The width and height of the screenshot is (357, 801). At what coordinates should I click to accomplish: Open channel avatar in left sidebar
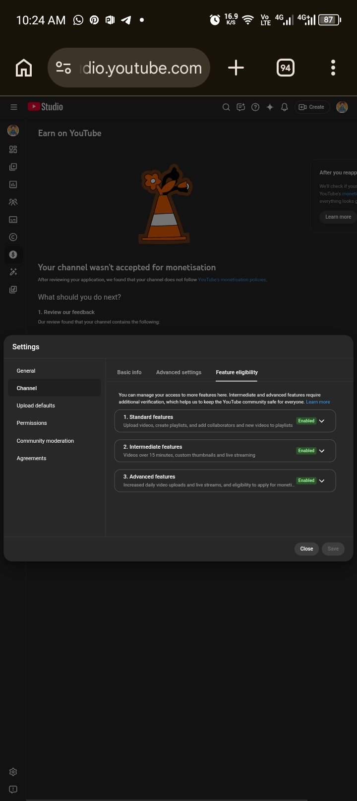pyautogui.click(x=13, y=130)
